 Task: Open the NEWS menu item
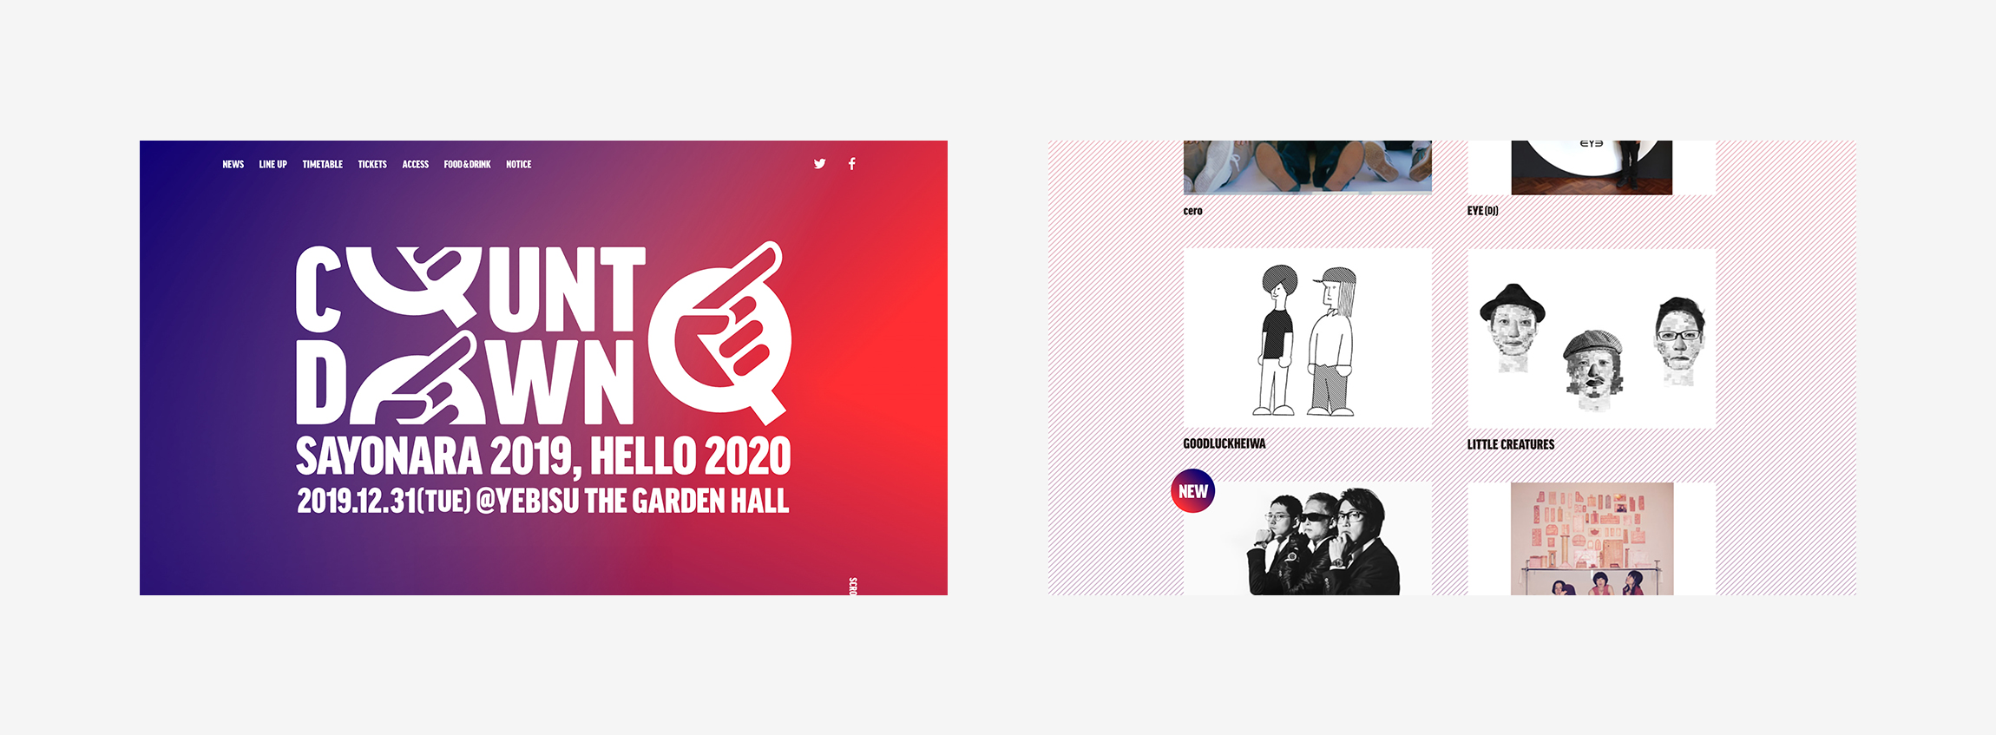(x=233, y=164)
